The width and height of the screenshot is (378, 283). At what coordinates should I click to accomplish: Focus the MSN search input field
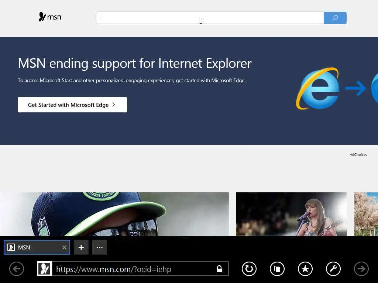click(x=210, y=18)
